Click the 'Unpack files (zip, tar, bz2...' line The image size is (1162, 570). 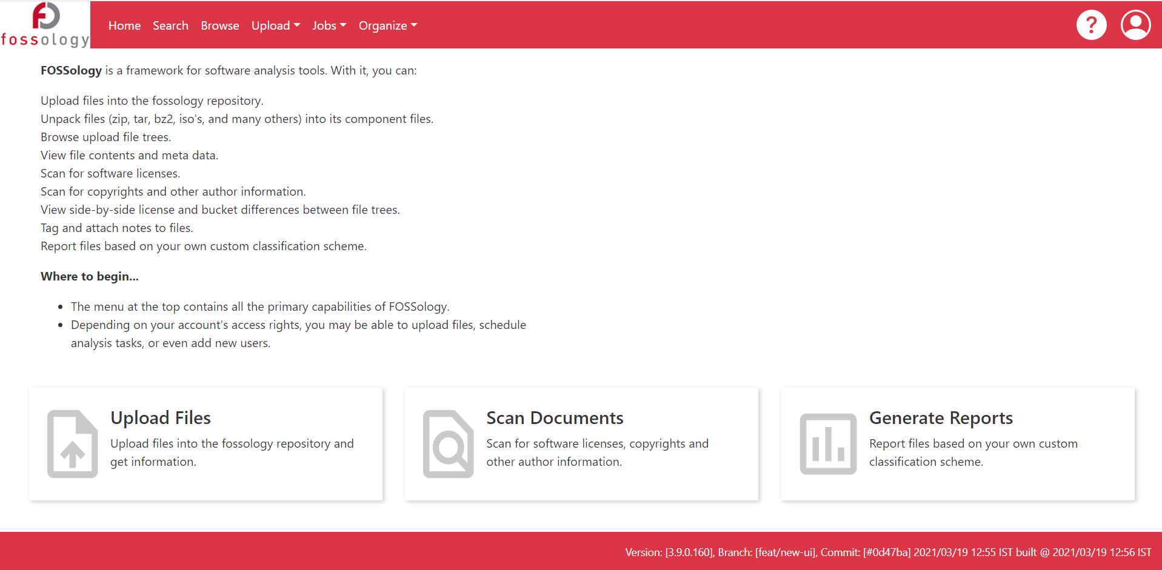tap(237, 119)
